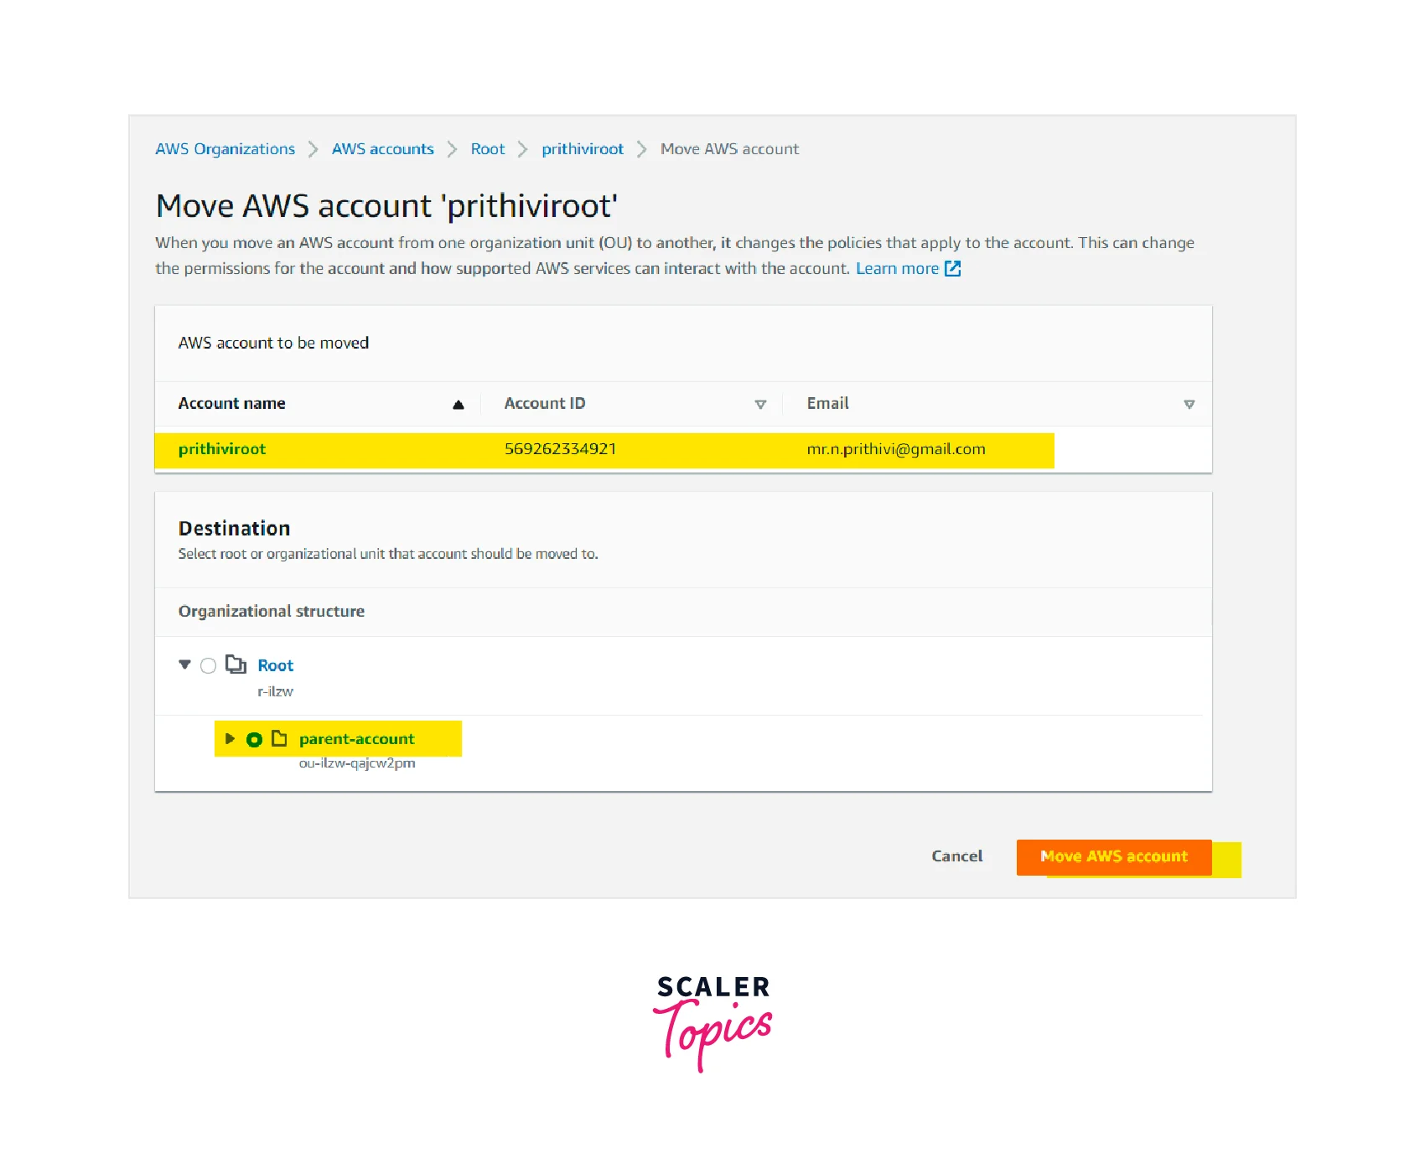The height and width of the screenshot is (1153, 1425).
Task: Click the Scaler Topics logo
Action: [712, 1021]
